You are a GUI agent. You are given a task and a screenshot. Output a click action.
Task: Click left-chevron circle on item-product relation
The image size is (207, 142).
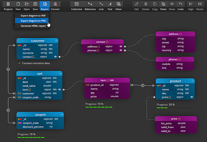[143, 86]
